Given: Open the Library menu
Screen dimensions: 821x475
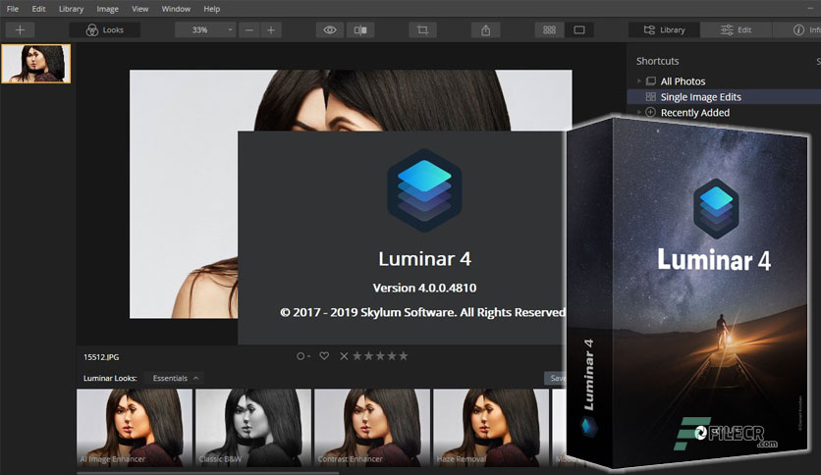Looking at the screenshot, I should click(x=71, y=9).
